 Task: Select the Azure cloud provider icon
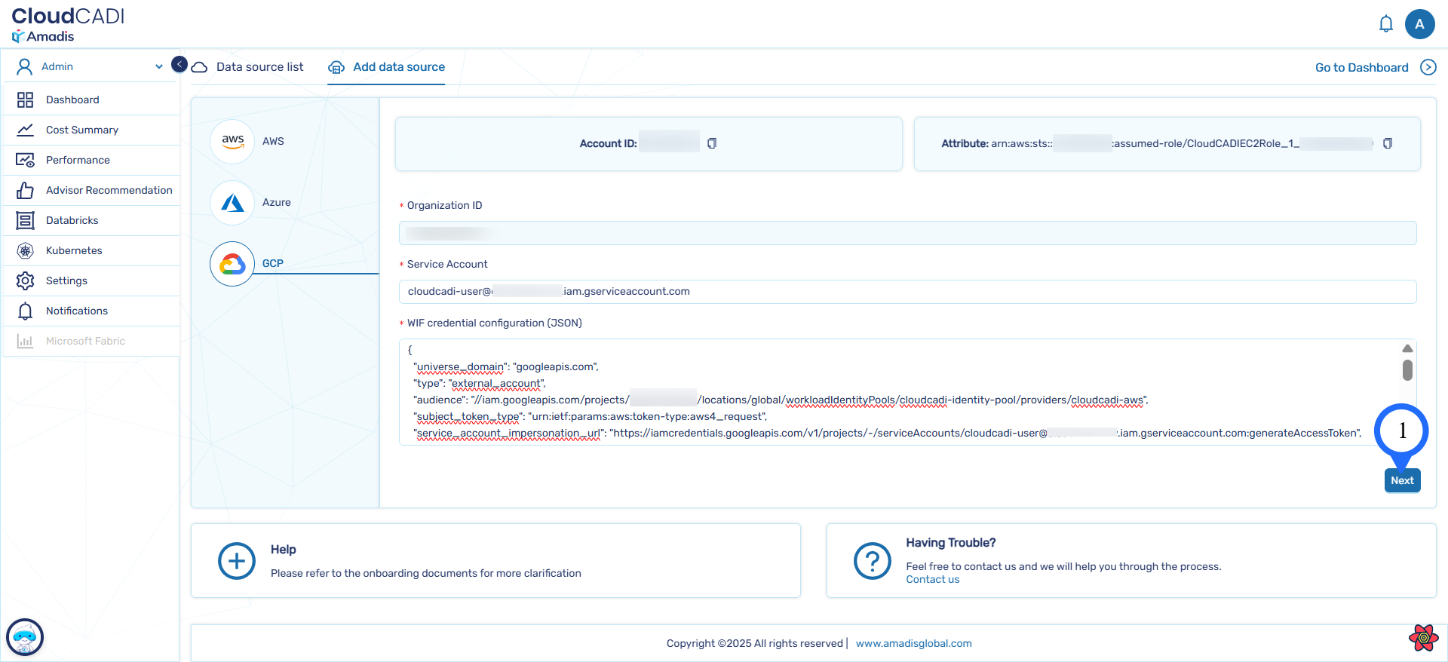(232, 202)
